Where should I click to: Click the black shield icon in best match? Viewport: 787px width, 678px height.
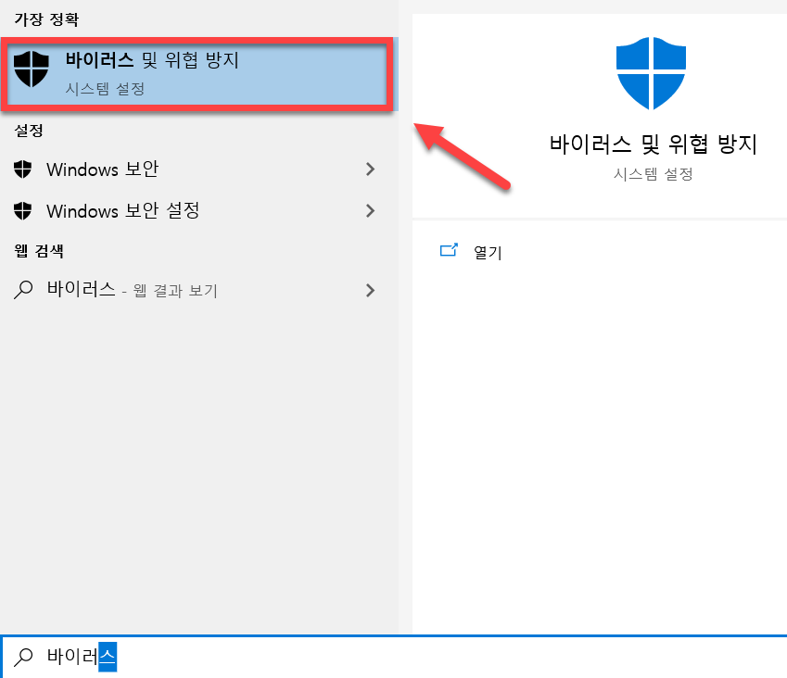(x=32, y=69)
